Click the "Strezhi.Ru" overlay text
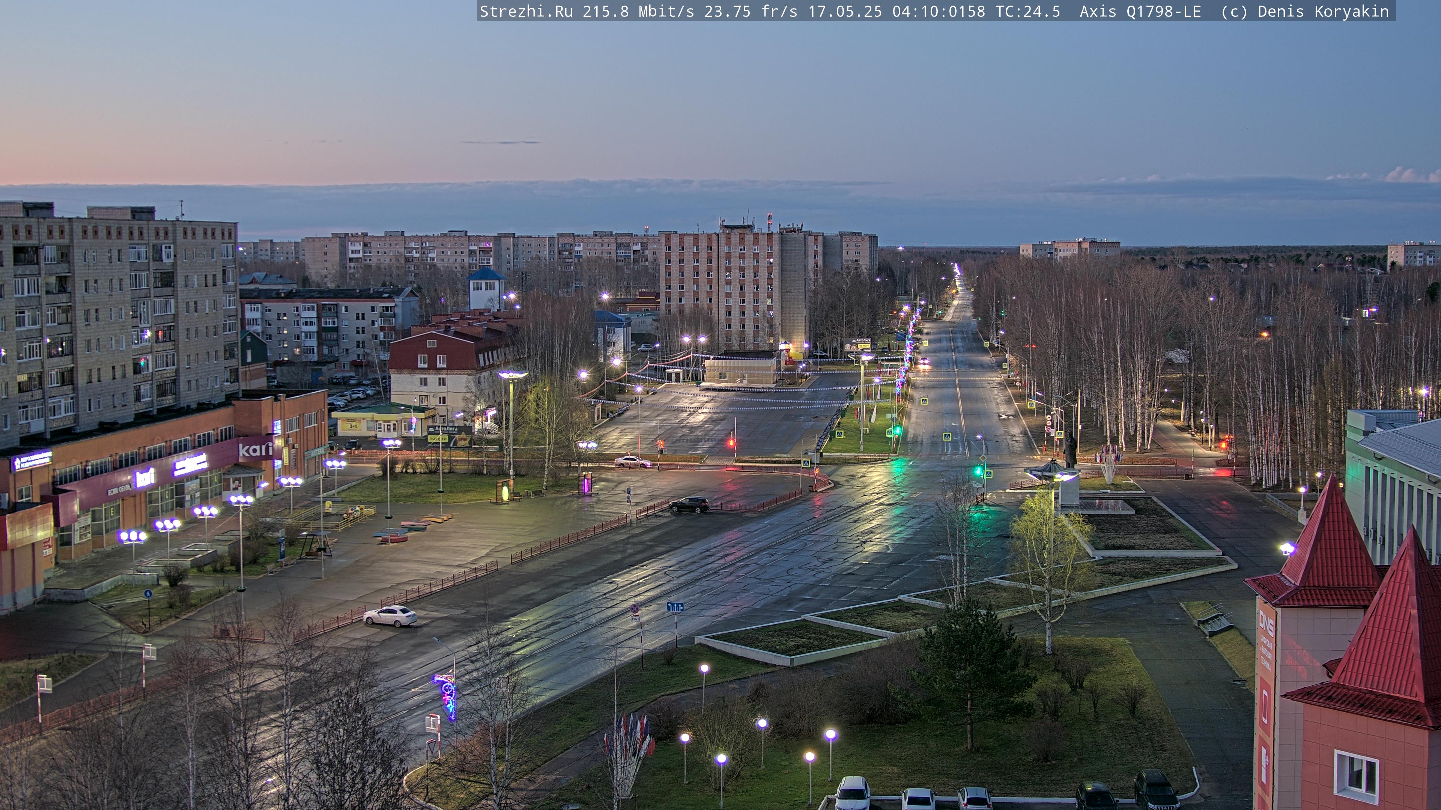1441x810 pixels. [x=526, y=12]
